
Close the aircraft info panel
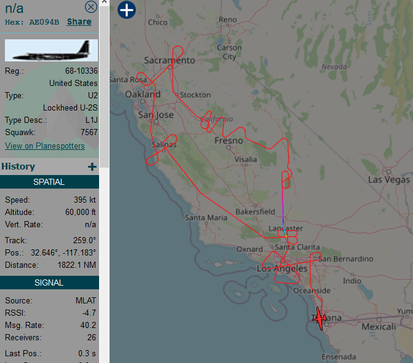91,7
